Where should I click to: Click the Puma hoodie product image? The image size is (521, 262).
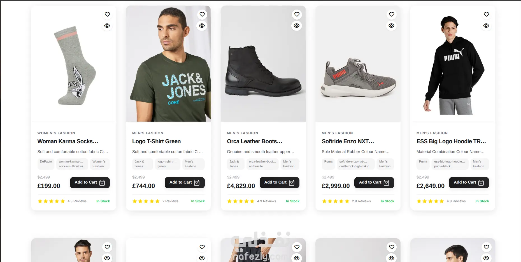point(453,67)
